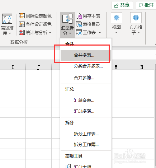156x168 pixels.
Task: Select column I header
Action: 13,67
